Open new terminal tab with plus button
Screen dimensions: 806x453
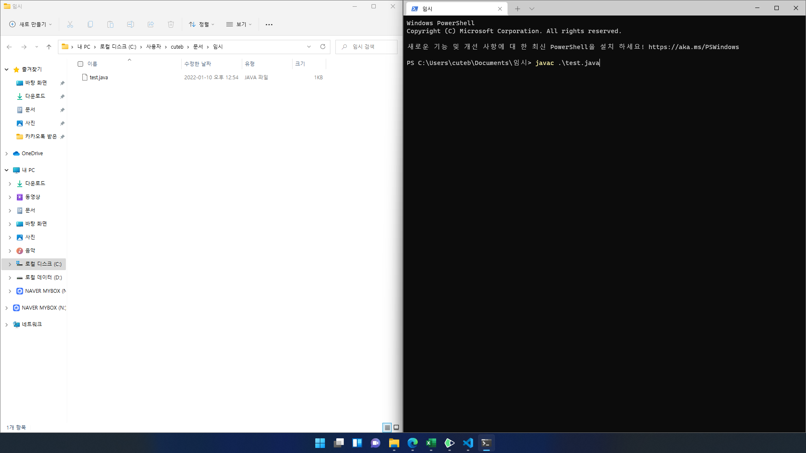pos(518,8)
